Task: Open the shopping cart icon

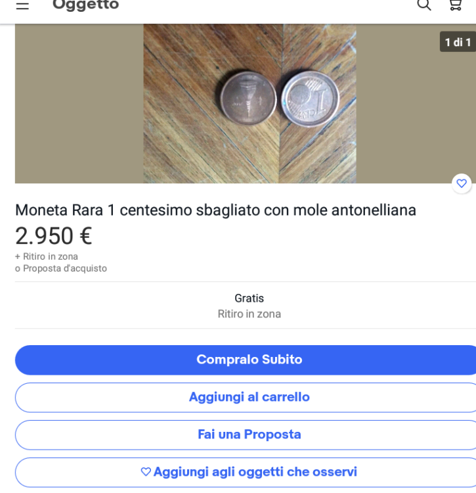Action: tap(456, 5)
